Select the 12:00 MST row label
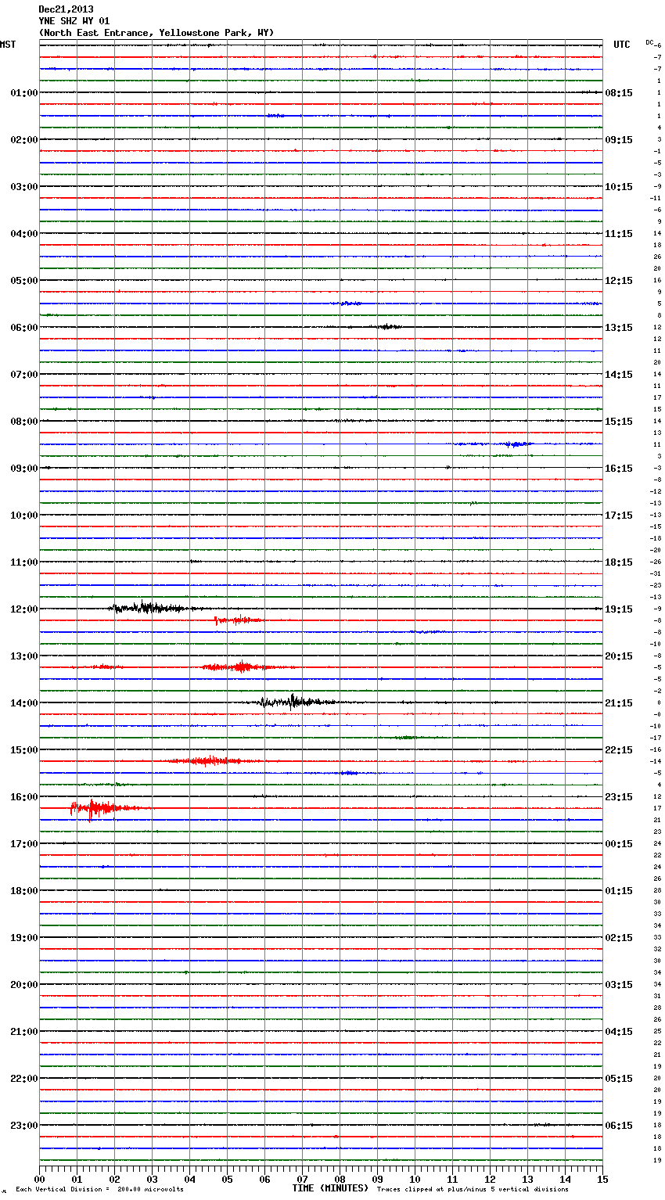Screen dimensions: 665x1200 pos(24,609)
